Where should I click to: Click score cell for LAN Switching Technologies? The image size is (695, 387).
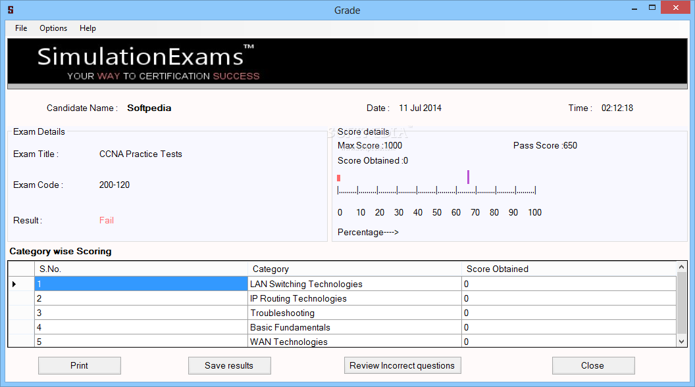[569, 284]
